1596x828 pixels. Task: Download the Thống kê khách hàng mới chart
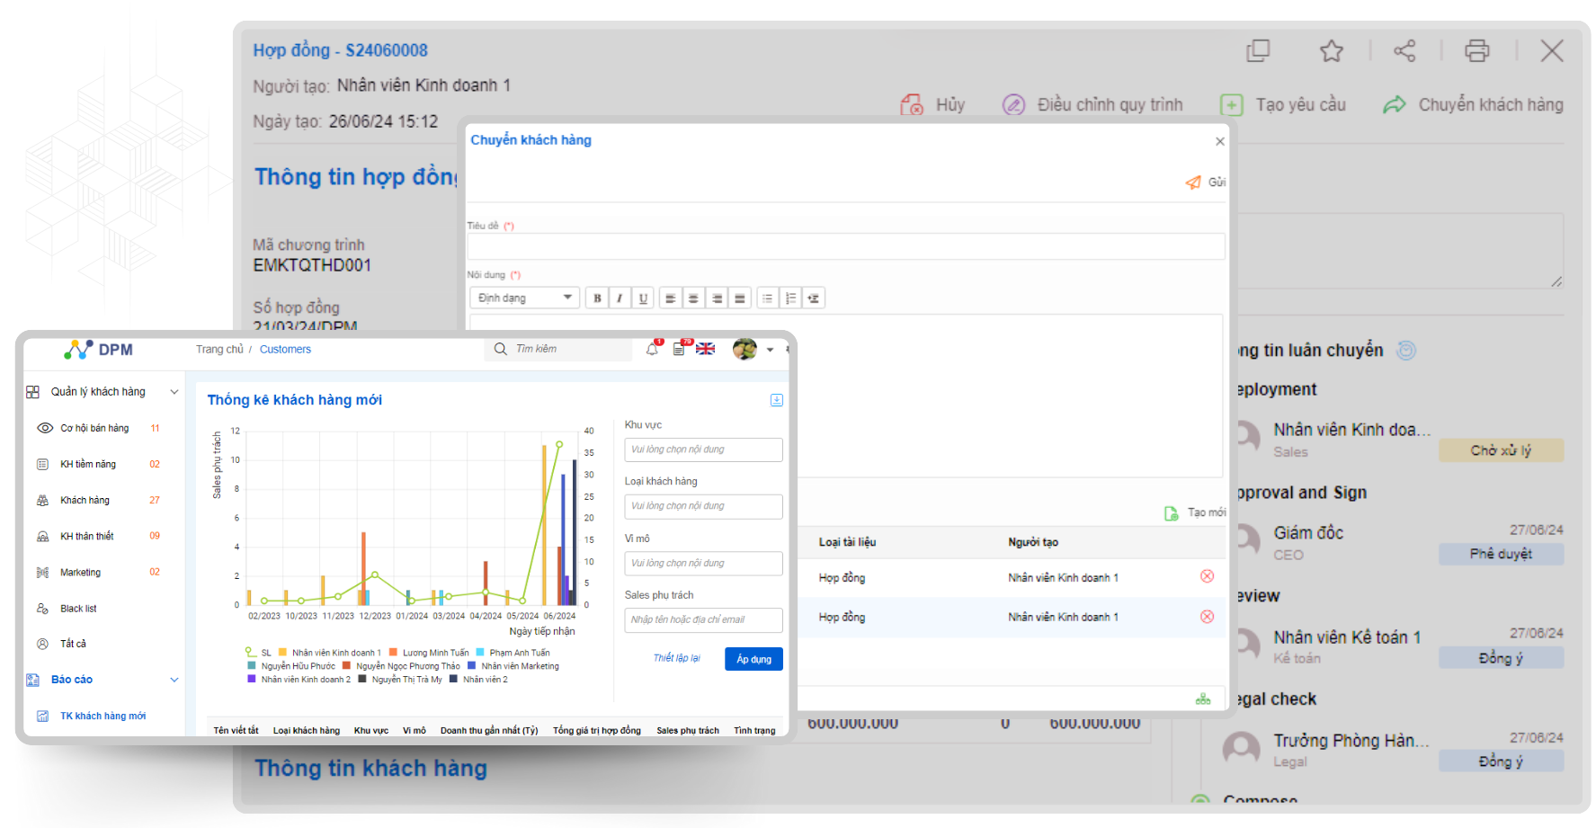tap(777, 400)
